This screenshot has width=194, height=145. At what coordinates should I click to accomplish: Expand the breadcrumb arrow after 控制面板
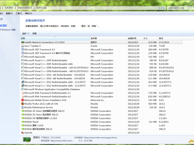click(15, 8)
